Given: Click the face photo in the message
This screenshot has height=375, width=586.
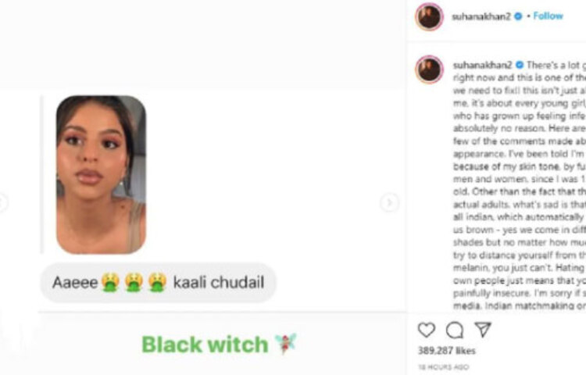Looking at the screenshot, I should click(x=101, y=175).
